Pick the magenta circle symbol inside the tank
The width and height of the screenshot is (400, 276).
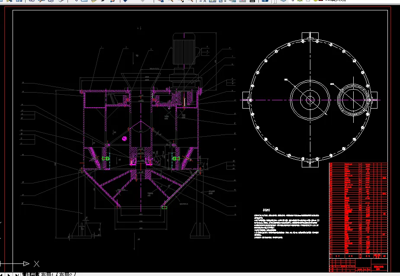(125, 138)
